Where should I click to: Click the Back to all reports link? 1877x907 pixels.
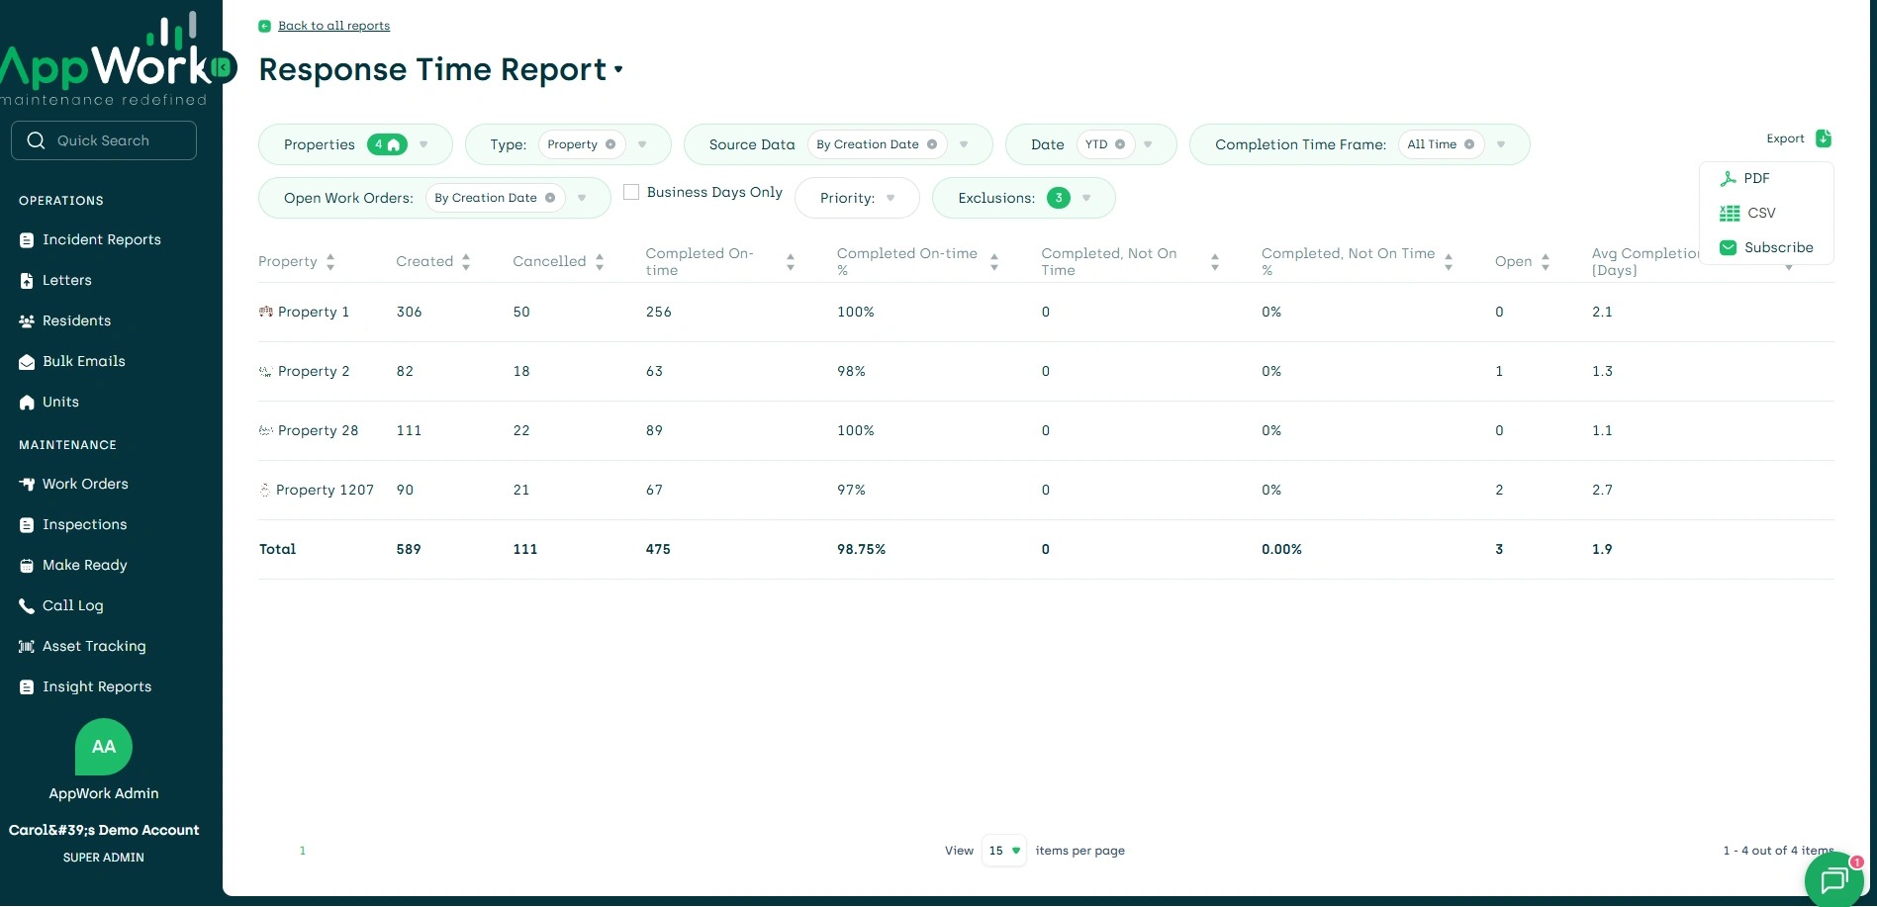334,26
